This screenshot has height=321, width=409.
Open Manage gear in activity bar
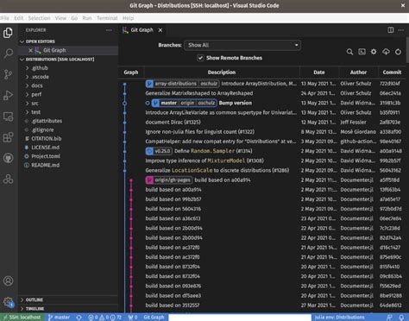click(8, 302)
